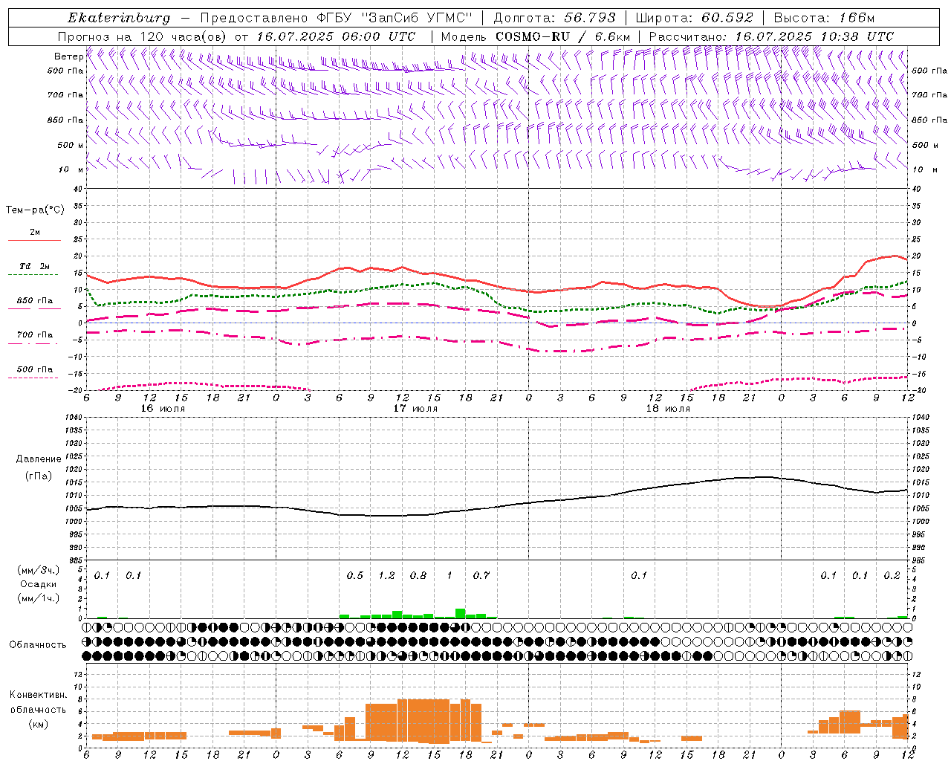
Task: Click the '0.7' three-hour precipitation value
Action: 481,575
